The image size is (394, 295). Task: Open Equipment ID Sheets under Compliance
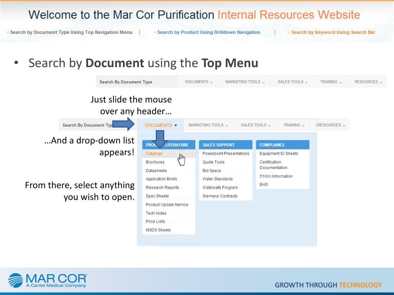tap(279, 154)
